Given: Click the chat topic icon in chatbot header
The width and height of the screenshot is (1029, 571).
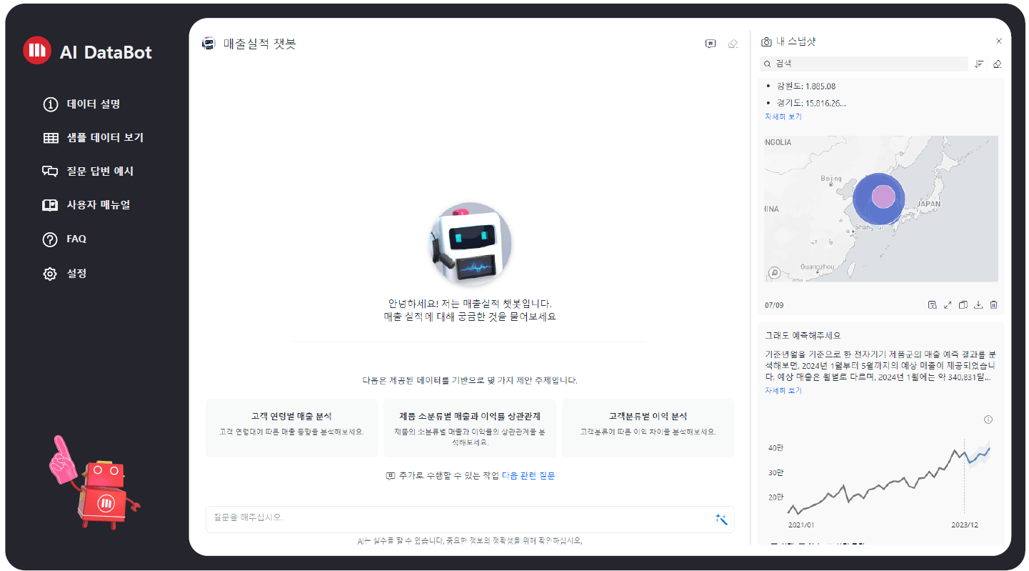Looking at the screenshot, I should pos(710,44).
